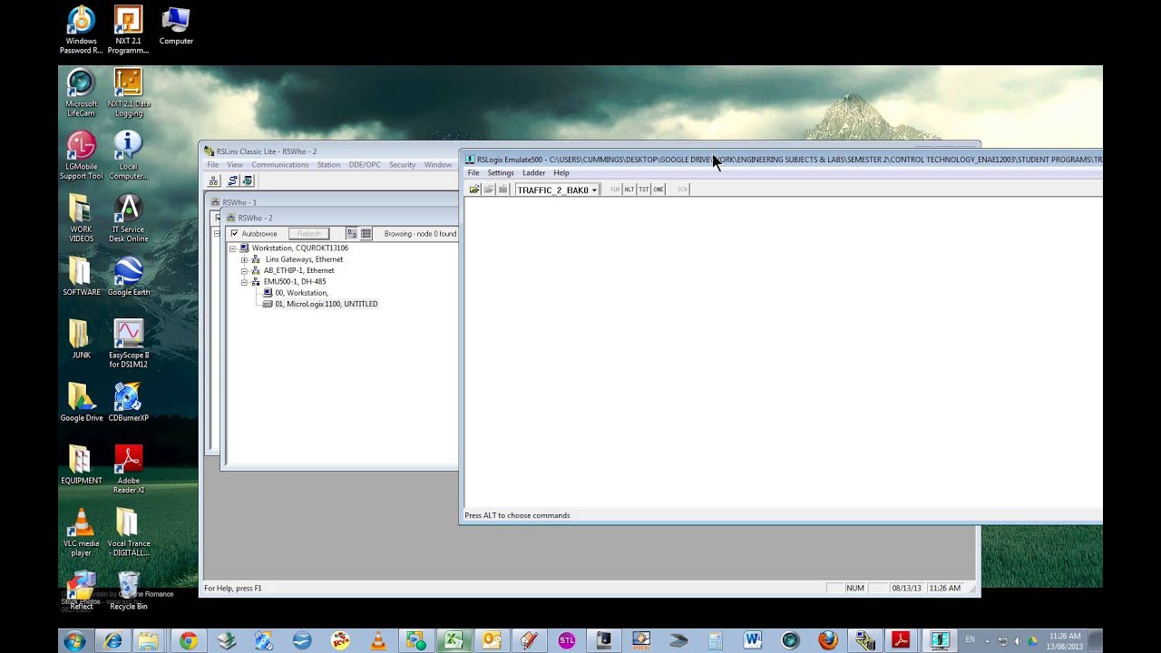Screen dimensions: 1161x653
Task: Open Windows Start menu
Action: tap(74, 641)
